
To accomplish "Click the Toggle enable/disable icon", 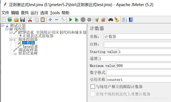I will tap(63, 20).
